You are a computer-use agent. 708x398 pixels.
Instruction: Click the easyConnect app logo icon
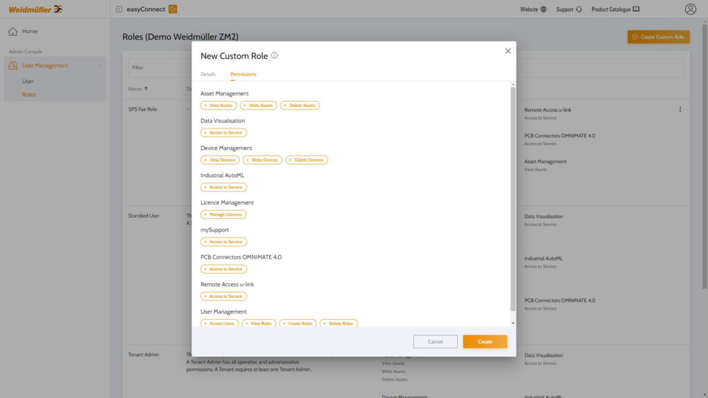[x=173, y=9]
